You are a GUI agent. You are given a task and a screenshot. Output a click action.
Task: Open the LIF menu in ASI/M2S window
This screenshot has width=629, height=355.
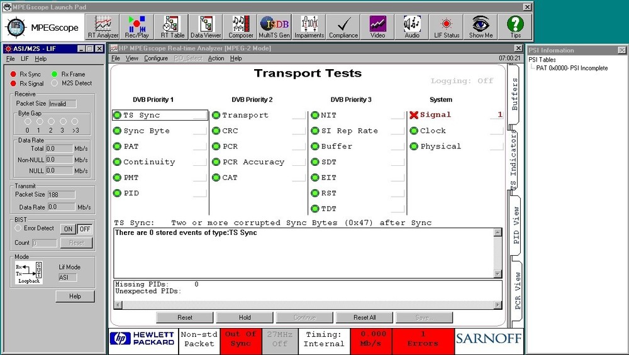(x=25, y=59)
